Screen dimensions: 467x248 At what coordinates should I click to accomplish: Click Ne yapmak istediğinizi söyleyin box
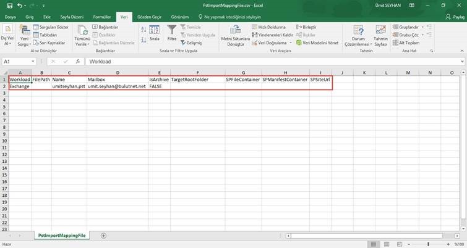(x=229, y=17)
